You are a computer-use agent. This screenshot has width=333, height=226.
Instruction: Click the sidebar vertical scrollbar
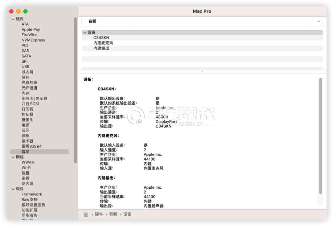click(x=75, y=90)
